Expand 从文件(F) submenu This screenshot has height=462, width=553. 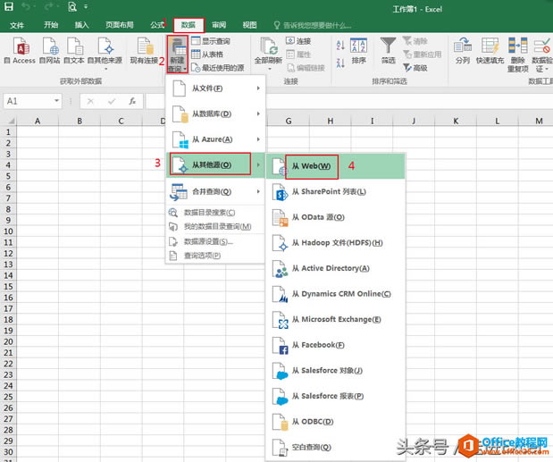(x=216, y=88)
